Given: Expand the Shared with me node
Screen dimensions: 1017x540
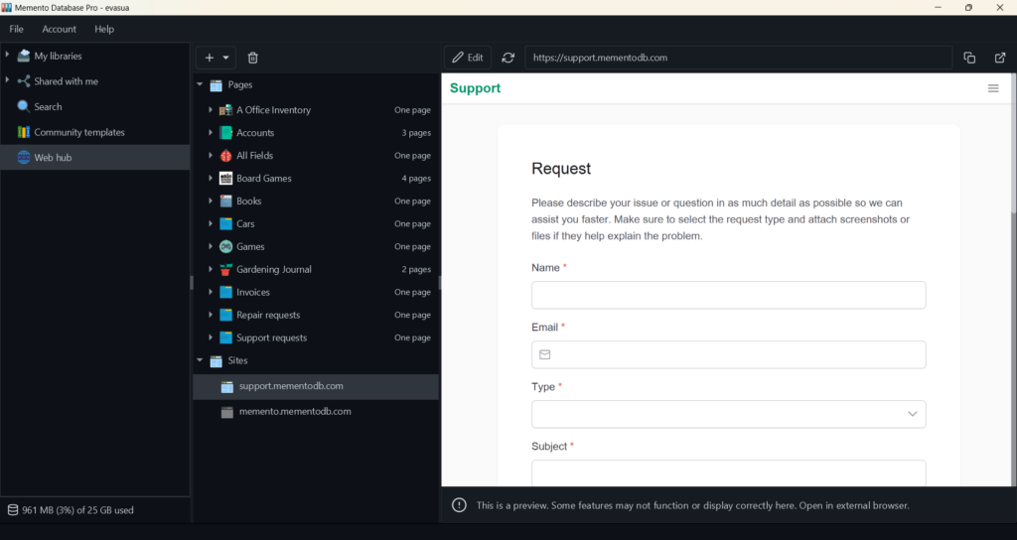Looking at the screenshot, I should [x=7, y=80].
